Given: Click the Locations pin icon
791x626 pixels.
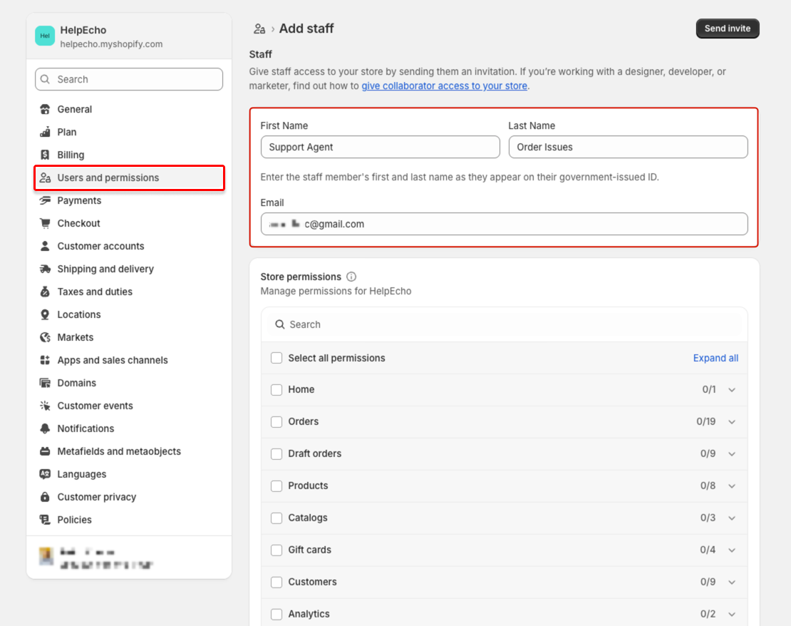Looking at the screenshot, I should pyautogui.click(x=46, y=314).
